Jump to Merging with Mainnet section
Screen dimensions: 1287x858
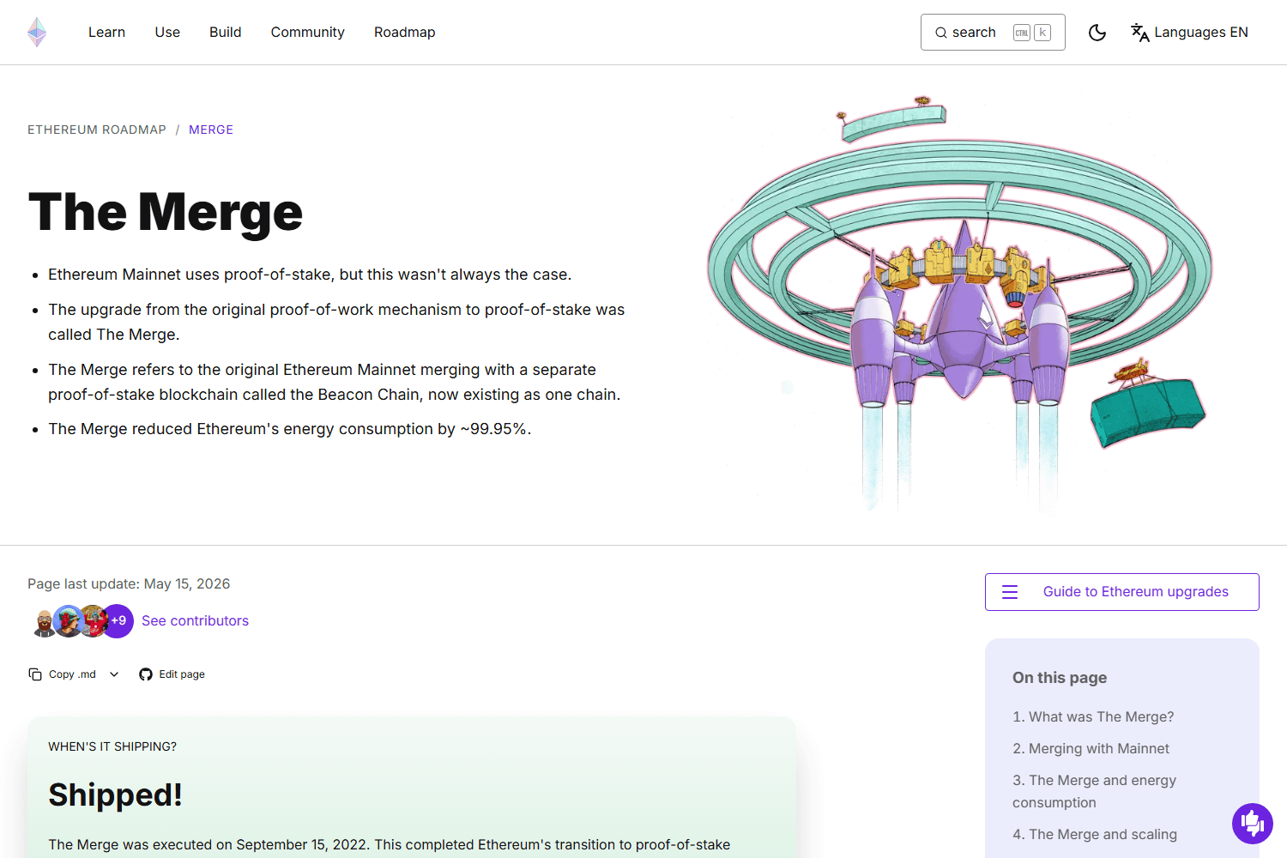tap(1091, 748)
